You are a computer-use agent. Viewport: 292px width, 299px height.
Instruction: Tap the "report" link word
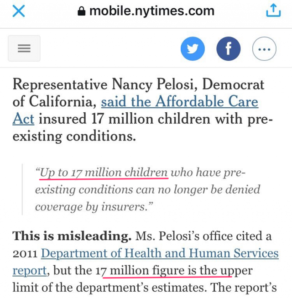point(29,270)
